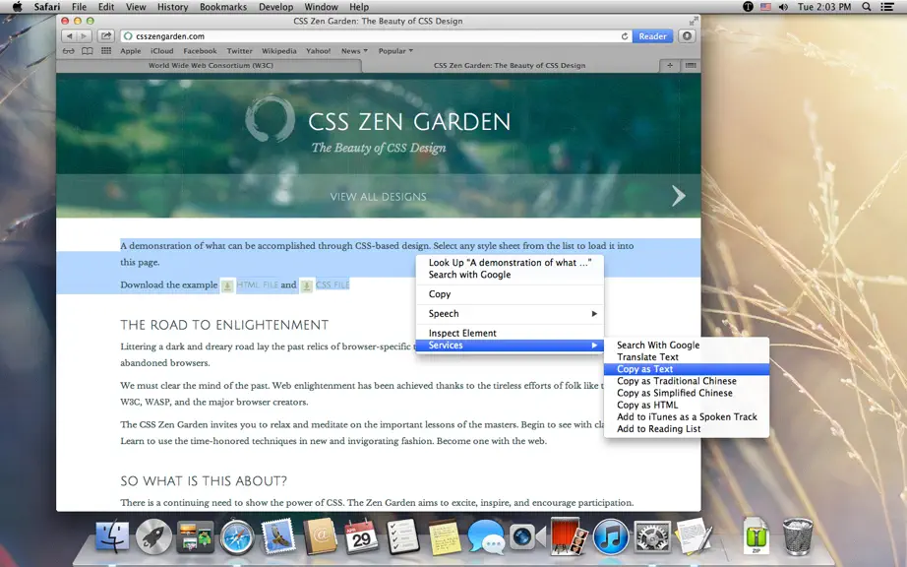
Task: Click the View All Designs link
Action: click(379, 197)
